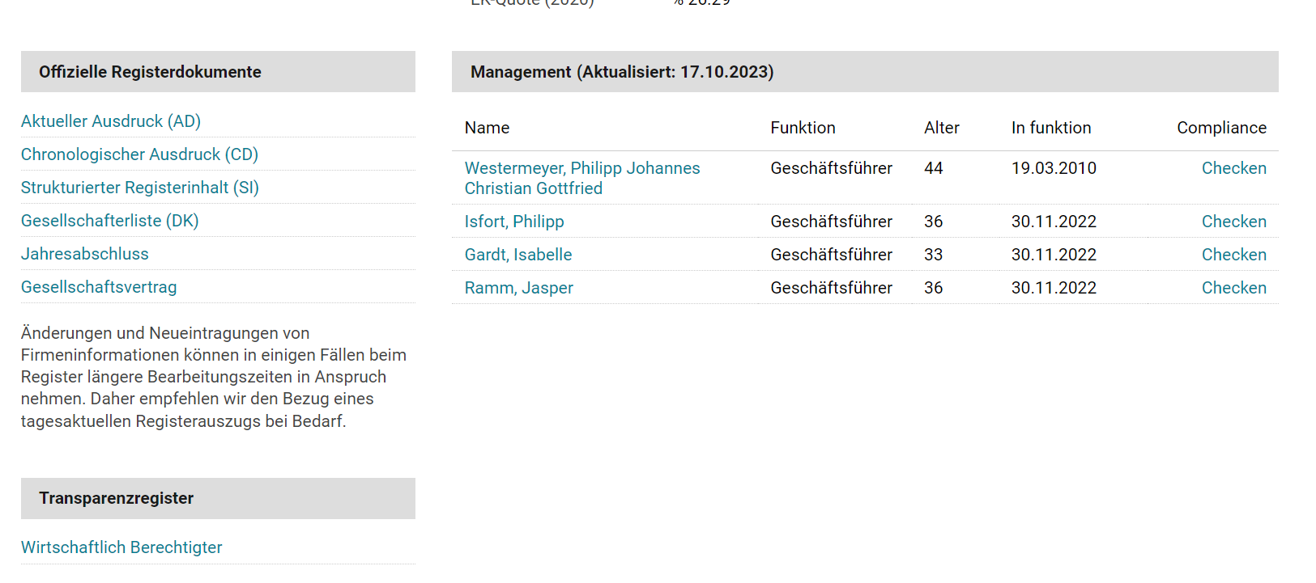Open Aktueller Ausdruck (AD) document link

[x=111, y=121]
